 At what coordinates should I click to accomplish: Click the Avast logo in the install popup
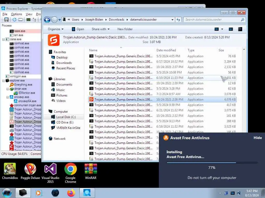coord(166,138)
